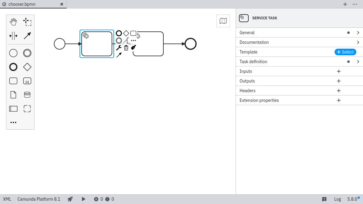This screenshot has width=363, height=204.
Task: Click the trash icon to delete element
Action: pos(126,48)
